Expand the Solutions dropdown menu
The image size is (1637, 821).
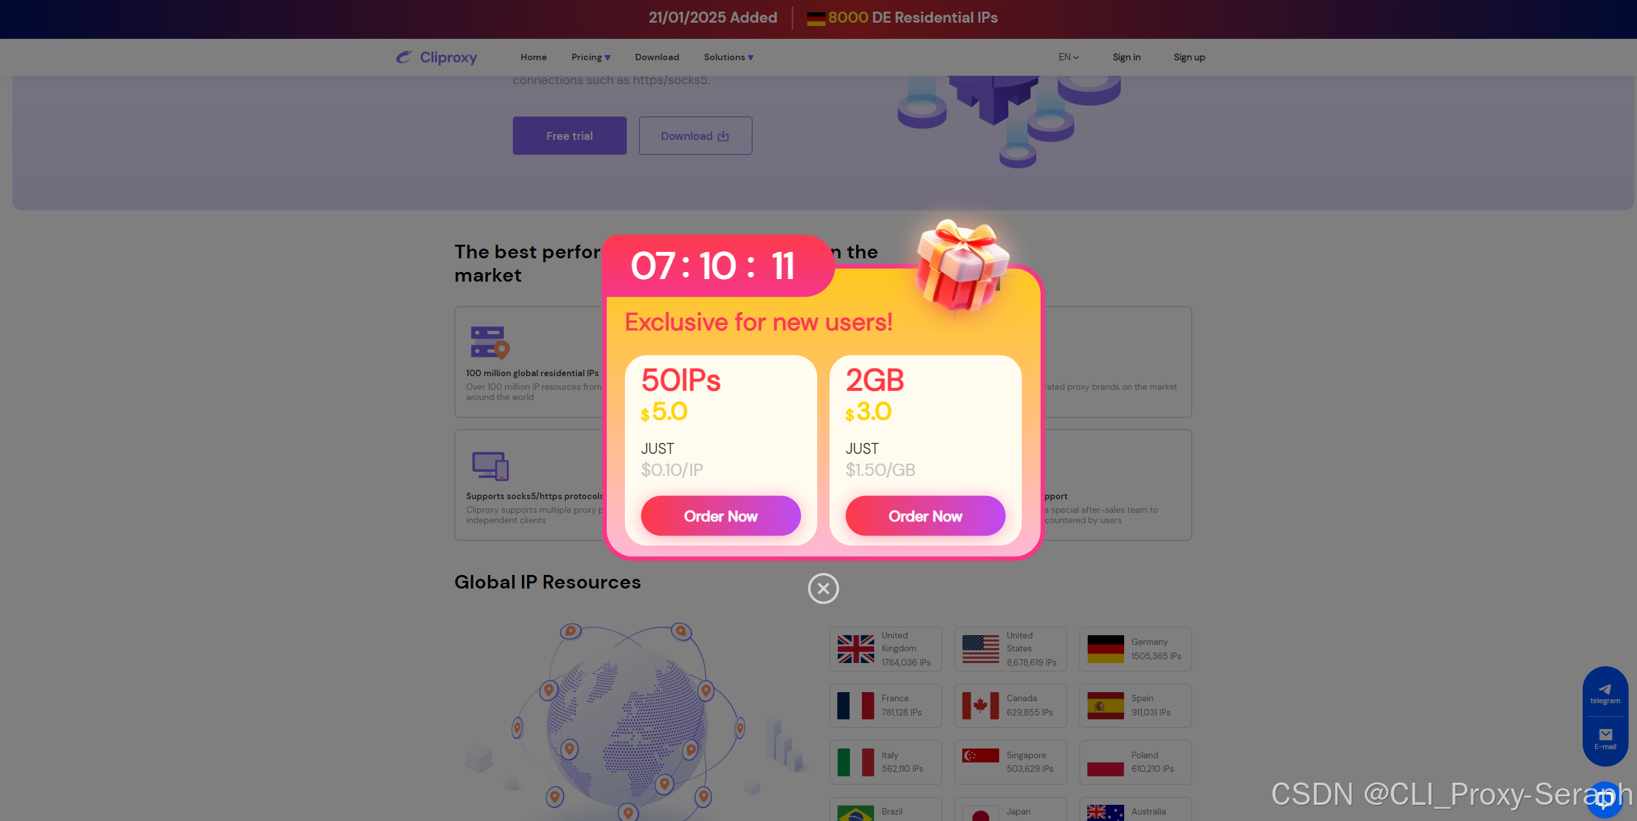tap(728, 57)
